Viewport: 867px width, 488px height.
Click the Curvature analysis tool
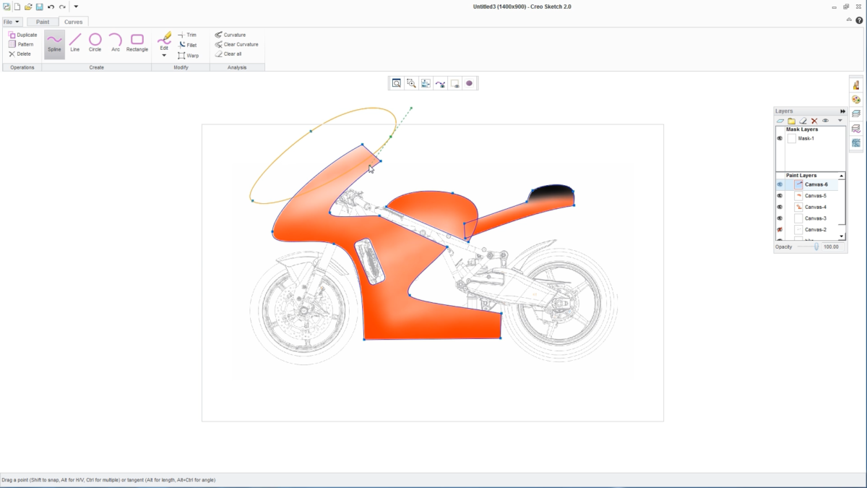tap(230, 35)
